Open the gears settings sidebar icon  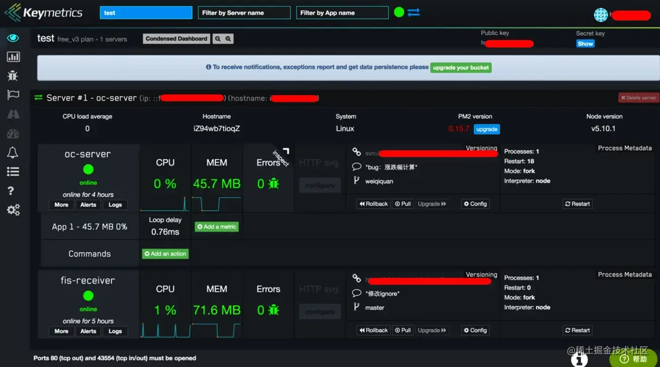(x=13, y=210)
